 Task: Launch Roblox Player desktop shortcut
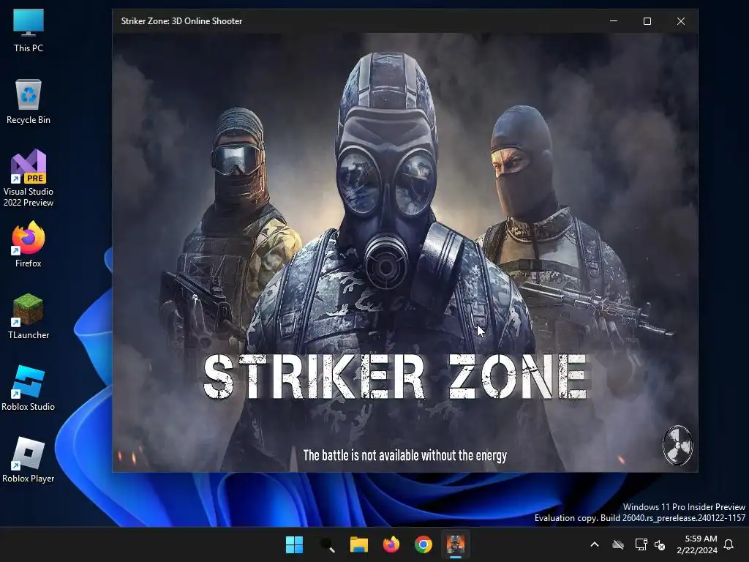(29, 460)
